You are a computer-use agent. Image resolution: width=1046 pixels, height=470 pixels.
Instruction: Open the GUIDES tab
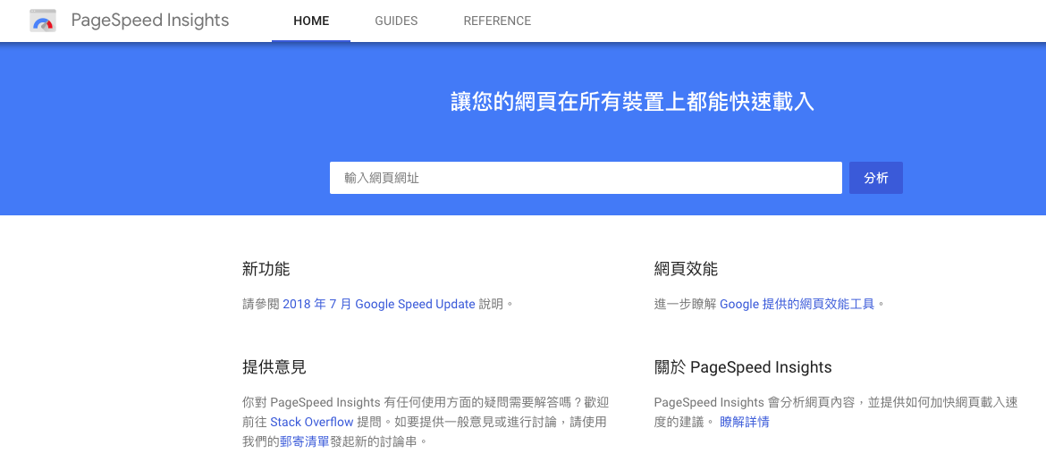(x=396, y=21)
